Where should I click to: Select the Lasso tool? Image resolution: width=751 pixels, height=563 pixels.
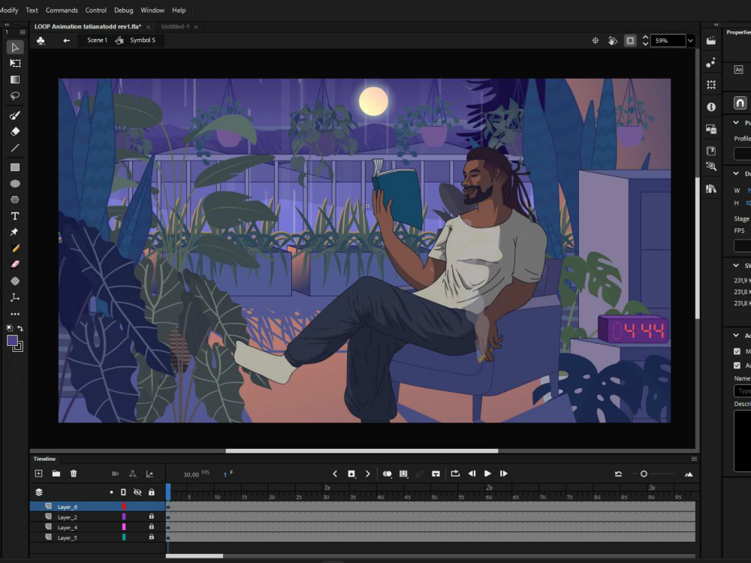point(15,96)
